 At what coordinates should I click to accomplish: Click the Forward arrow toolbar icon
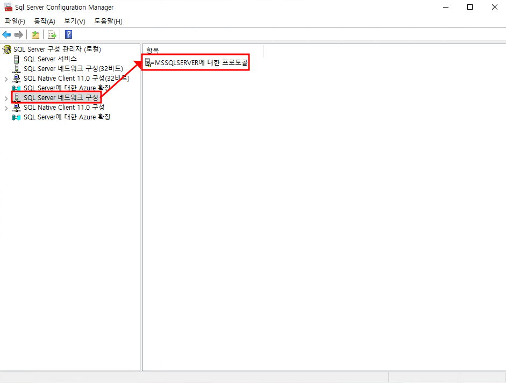(19, 34)
